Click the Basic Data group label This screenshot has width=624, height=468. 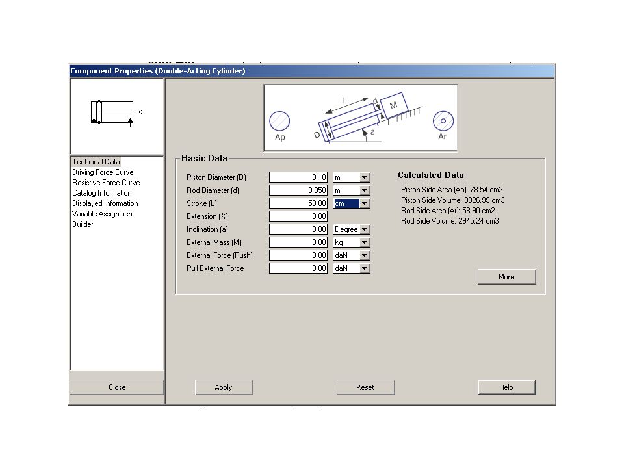point(204,159)
